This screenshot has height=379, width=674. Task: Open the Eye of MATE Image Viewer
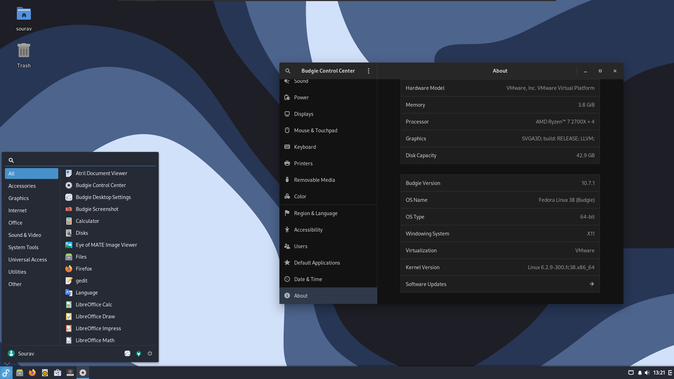pyautogui.click(x=106, y=245)
